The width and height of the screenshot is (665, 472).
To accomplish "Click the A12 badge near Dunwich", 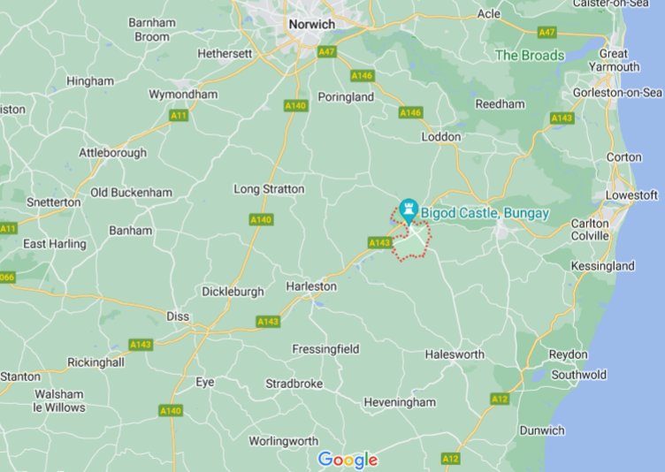I will click(x=499, y=399).
